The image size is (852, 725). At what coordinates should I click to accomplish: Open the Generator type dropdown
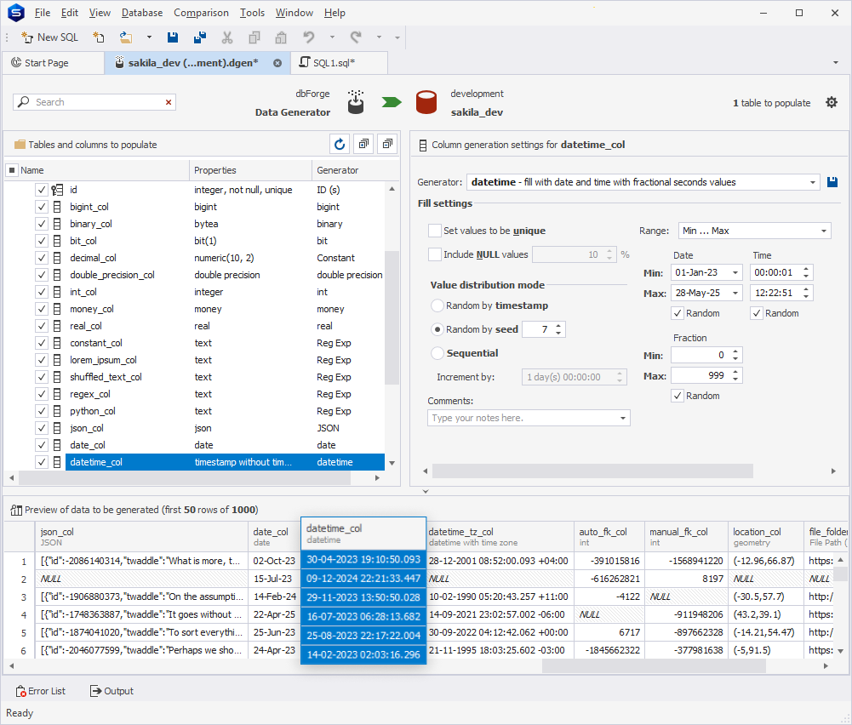[812, 182]
